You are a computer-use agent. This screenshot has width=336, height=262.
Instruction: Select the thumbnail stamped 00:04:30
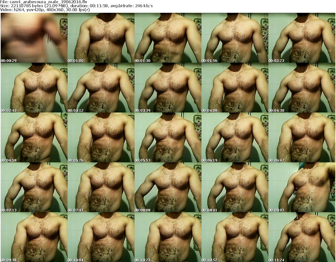(302, 88)
